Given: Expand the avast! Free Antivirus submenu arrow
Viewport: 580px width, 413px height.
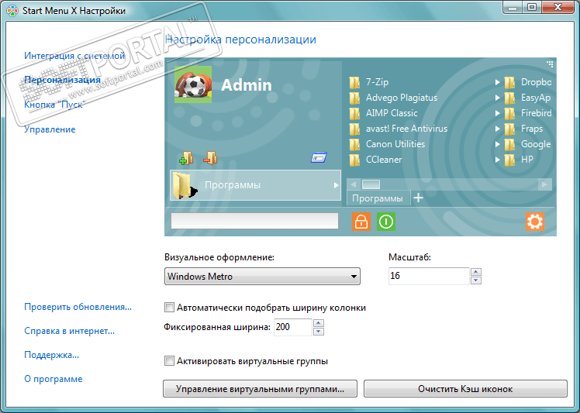Looking at the screenshot, I should (498, 129).
